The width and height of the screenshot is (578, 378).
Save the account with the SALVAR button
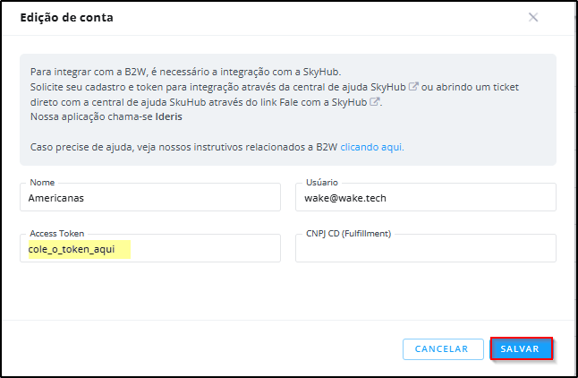coord(521,348)
